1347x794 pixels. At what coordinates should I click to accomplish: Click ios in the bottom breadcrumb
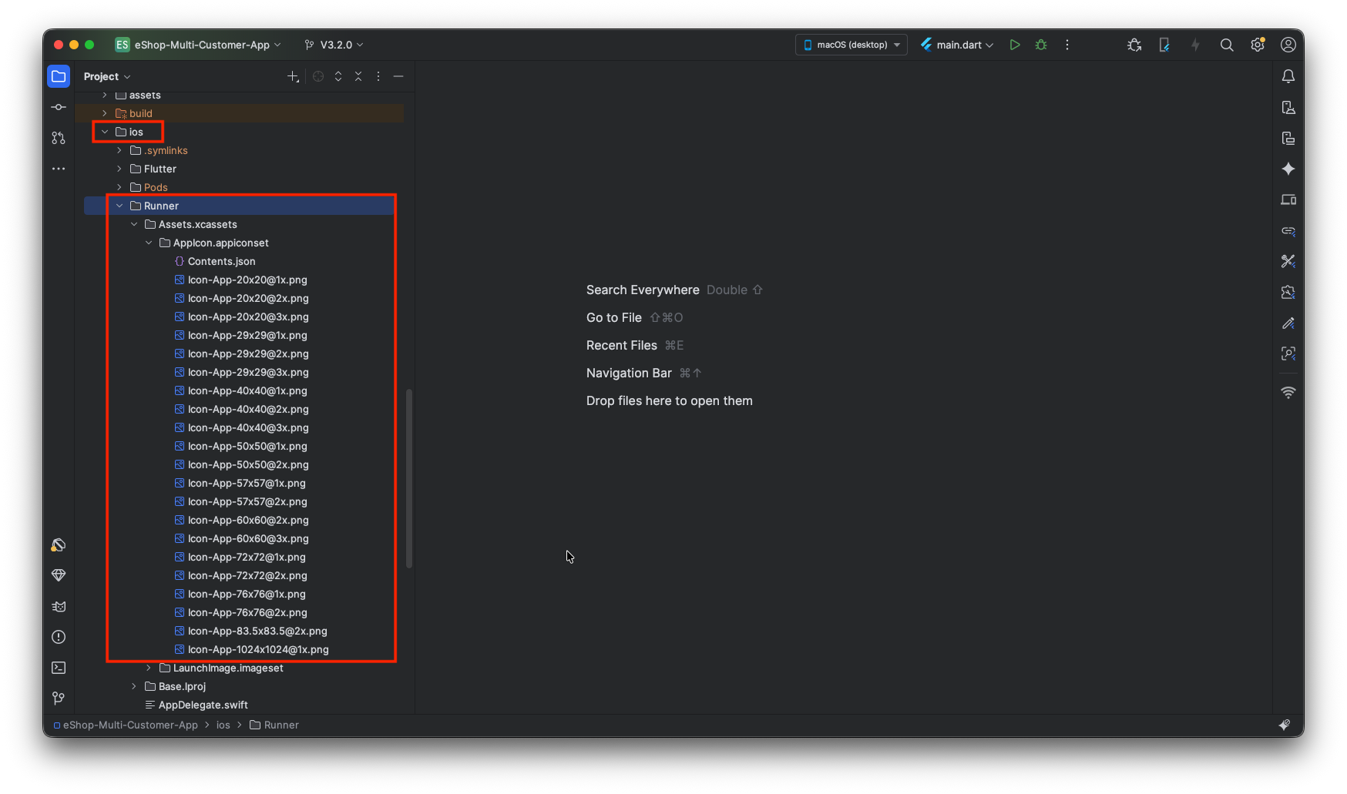pyautogui.click(x=223, y=725)
